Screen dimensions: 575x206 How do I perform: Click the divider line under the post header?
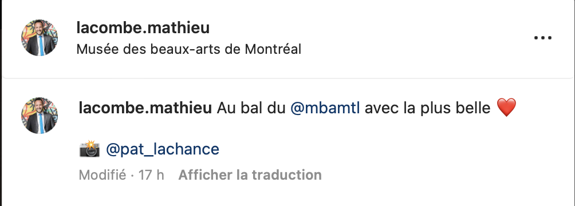287,78
